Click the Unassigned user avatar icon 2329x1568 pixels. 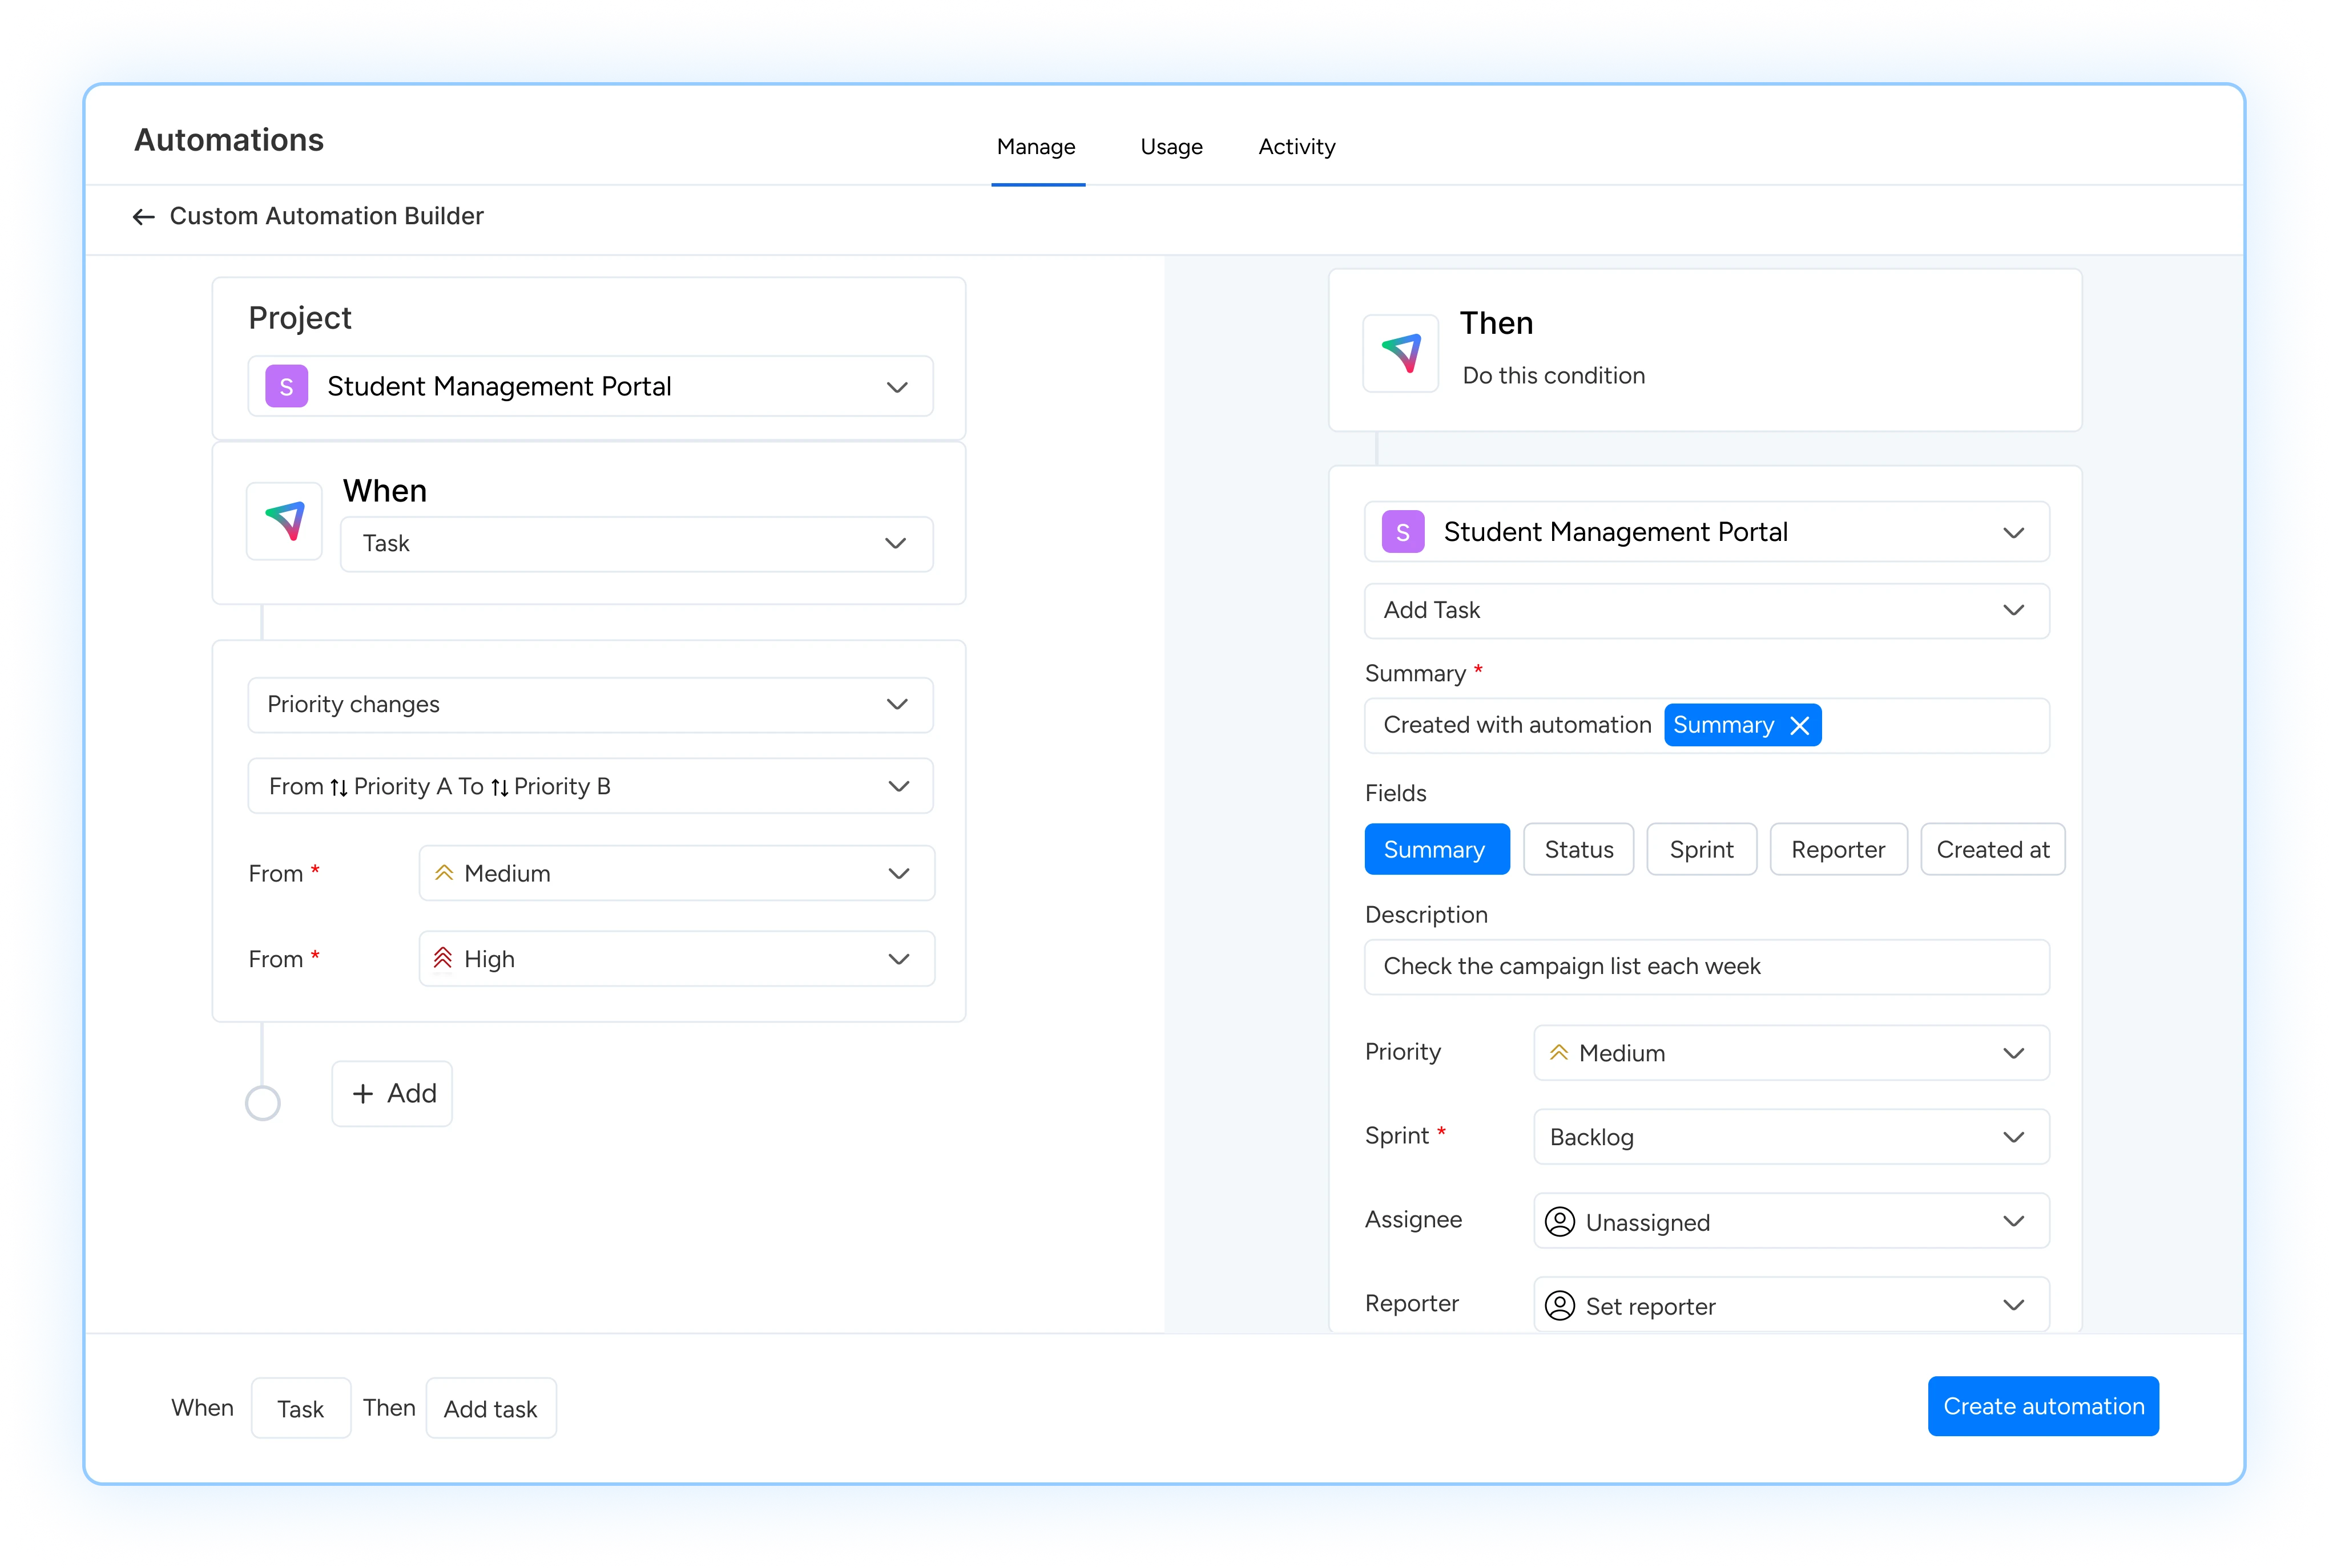pyautogui.click(x=1560, y=1222)
